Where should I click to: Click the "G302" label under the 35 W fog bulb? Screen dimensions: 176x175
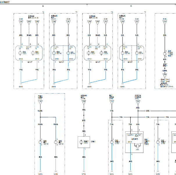[x=56, y=174]
